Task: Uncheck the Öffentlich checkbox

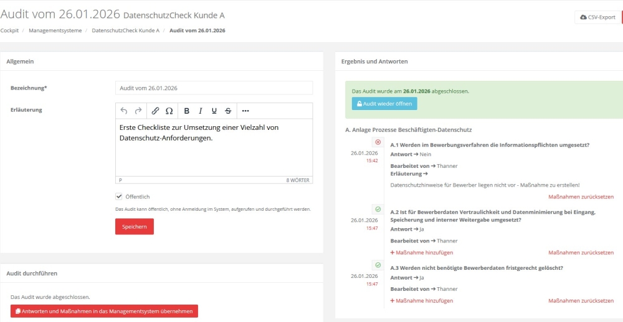Action: [119, 196]
